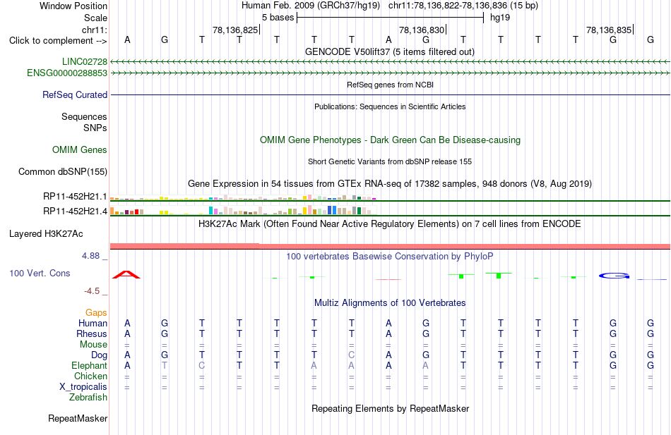Click the 'Click to complement -->' label
Image resolution: width=671 pixels, height=435 pixels.
58,41
